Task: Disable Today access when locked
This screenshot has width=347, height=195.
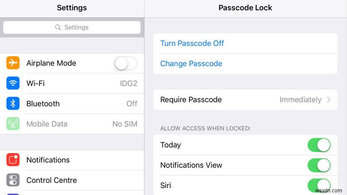Action: 319,145
